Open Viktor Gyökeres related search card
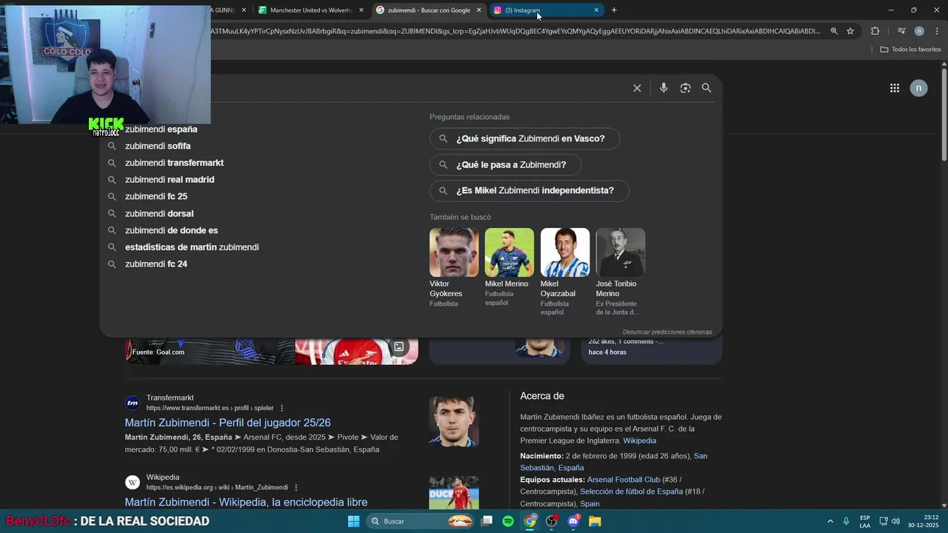Image resolution: width=948 pixels, height=533 pixels. click(x=454, y=268)
